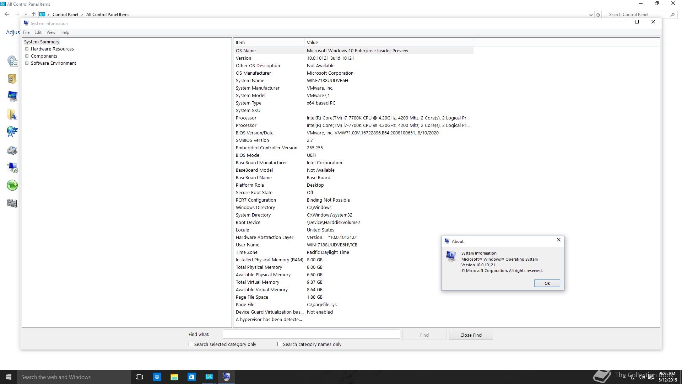Go up one level in Control Panel
The height and width of the screenshot is (384, 682).
(x=34, y=14)
